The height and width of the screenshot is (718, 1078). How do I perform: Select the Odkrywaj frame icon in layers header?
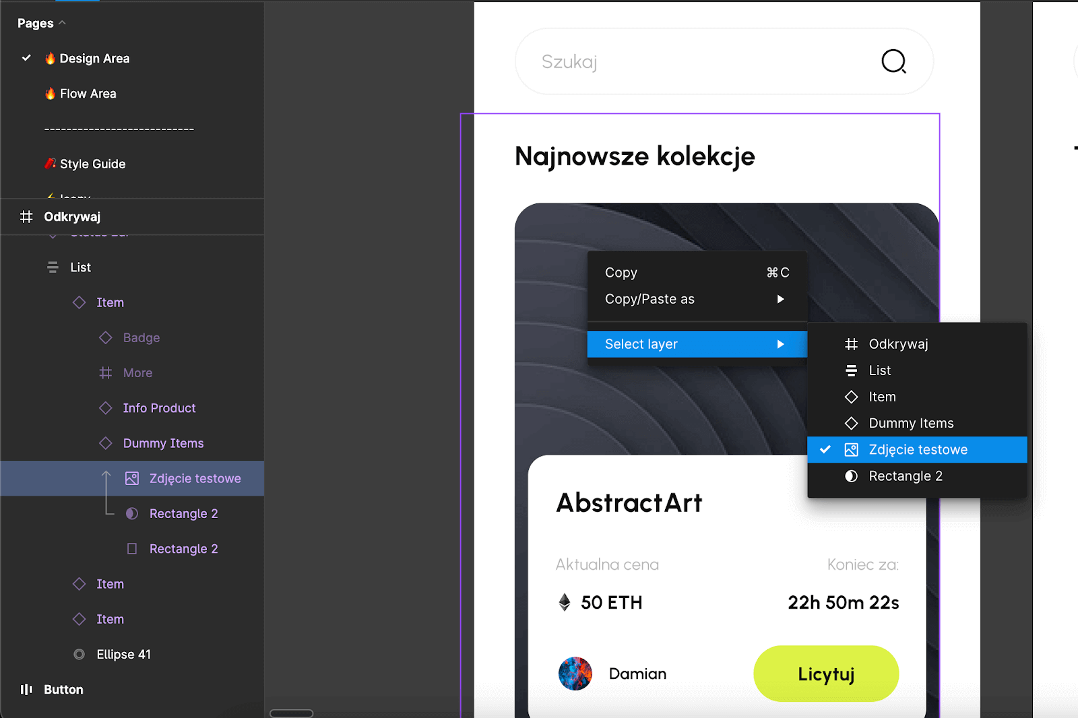(x=26, y=217)
